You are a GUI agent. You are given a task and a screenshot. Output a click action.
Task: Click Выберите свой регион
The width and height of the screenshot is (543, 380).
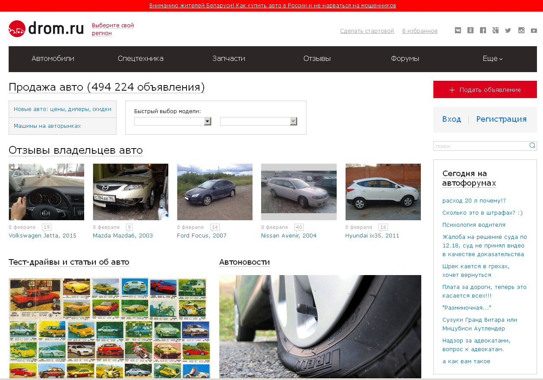pyautogui.click(x=113, y=29)
